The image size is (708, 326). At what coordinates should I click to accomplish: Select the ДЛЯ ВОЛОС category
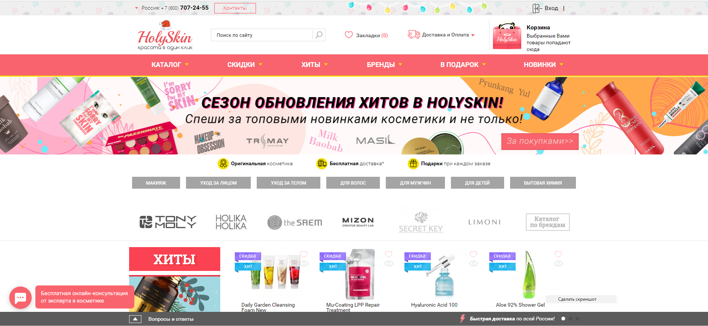pos(353,183)
